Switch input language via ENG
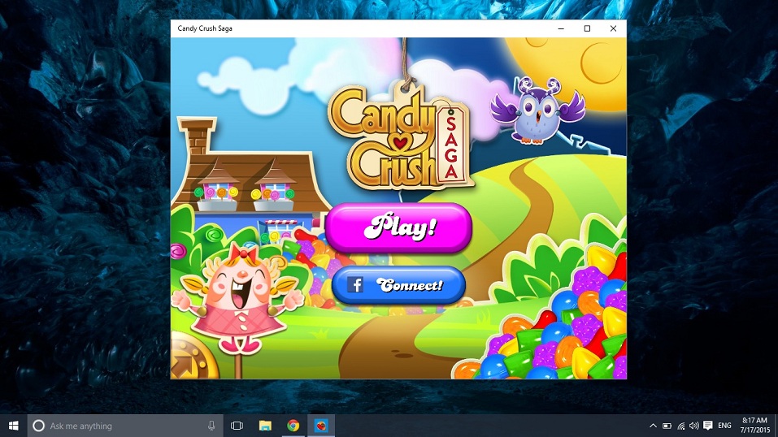778x437 pixels. 724,426
